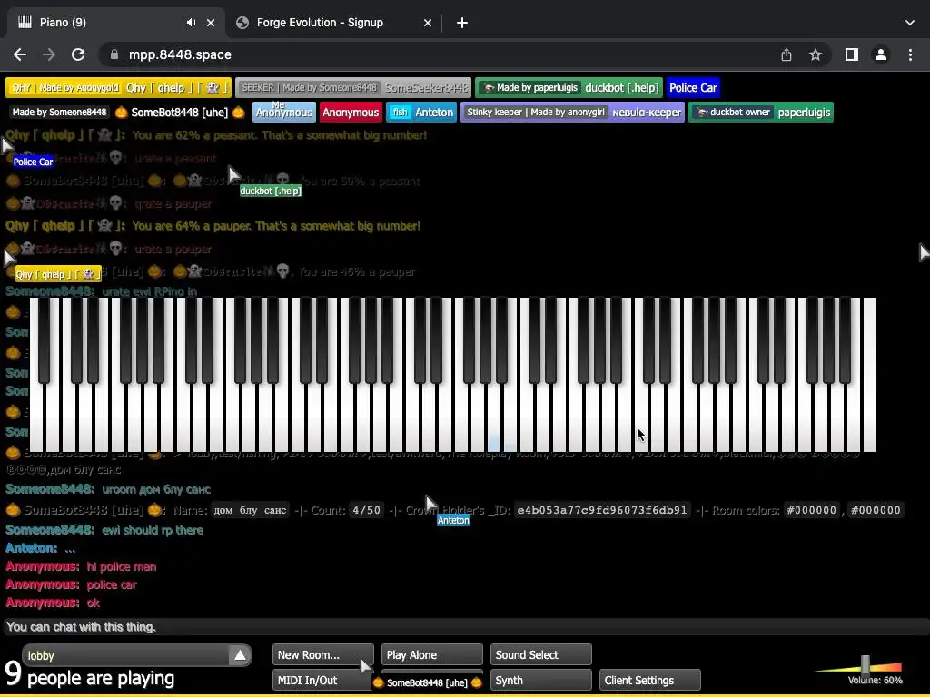Click the paperluigis user tag
Screen dimensions: 930x697
click(x=761, y=112)
